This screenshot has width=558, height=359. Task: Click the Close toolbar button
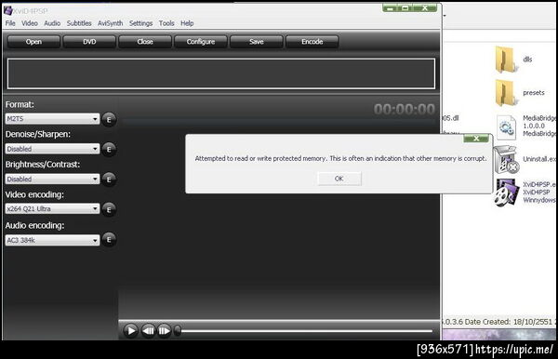[x=145, y=42]
